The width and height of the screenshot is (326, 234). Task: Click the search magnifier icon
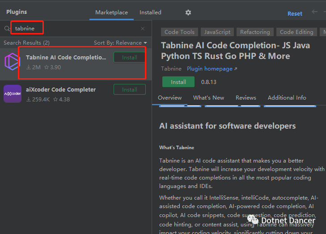click(x=7, y=29)
